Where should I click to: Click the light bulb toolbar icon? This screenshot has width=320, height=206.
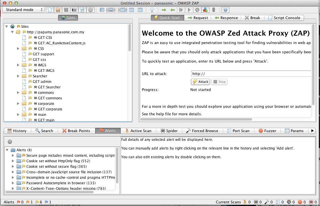point(151,10)
